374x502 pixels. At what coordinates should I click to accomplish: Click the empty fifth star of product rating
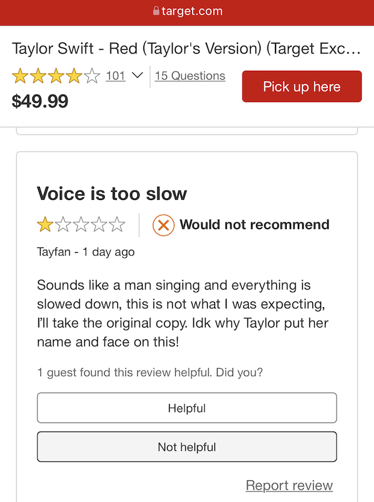click(x=92, y=76)
